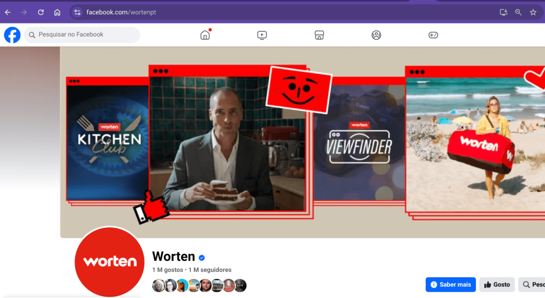Open the Marketplace icon
The image size is (545, 298).
point(319,35)
